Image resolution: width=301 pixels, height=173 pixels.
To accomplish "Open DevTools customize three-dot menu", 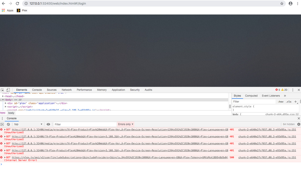I will pyautogui.click(x=293, y=90).
